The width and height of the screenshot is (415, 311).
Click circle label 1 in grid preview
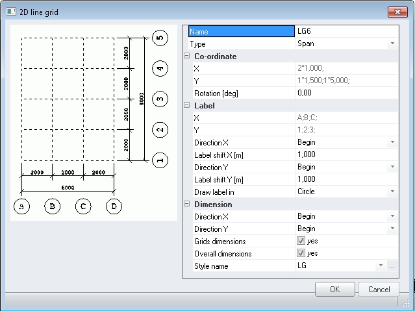(x=160, y=160)
